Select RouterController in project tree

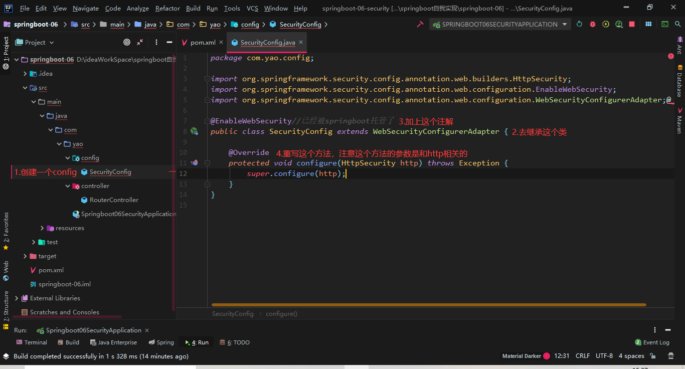pyautogui.click(x=114, y=200)
